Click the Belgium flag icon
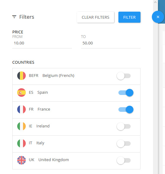 (21, 76)
